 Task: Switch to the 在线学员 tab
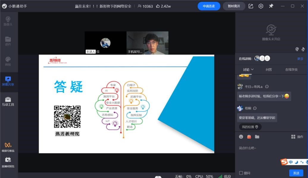[x=291, y=70]
